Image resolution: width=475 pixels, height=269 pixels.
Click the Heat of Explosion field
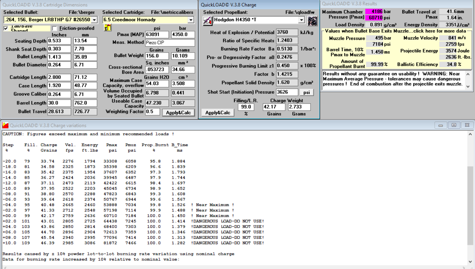287,32
